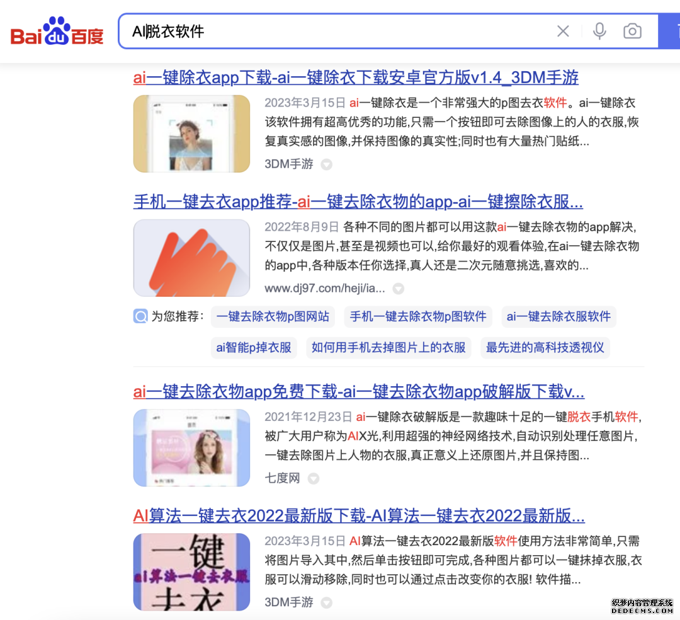Click the orange hand thumbnail image
The image size is (680, 620).
(x=191, y=258)
